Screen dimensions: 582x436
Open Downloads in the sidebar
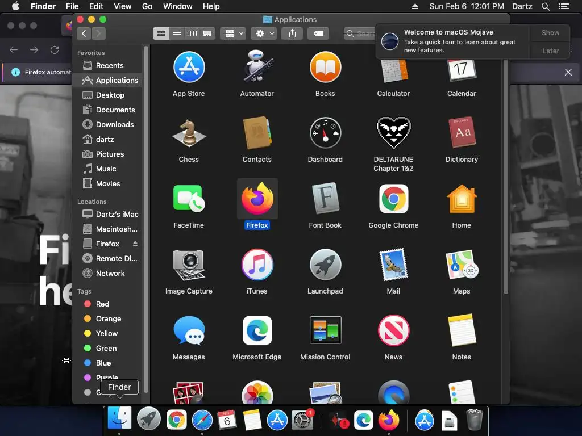pos(107,124)
